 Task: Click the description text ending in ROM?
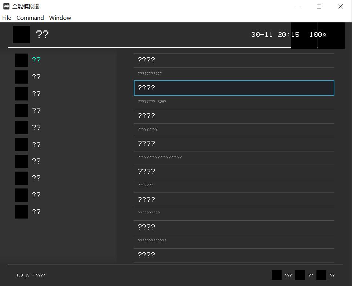click(152, 102)
